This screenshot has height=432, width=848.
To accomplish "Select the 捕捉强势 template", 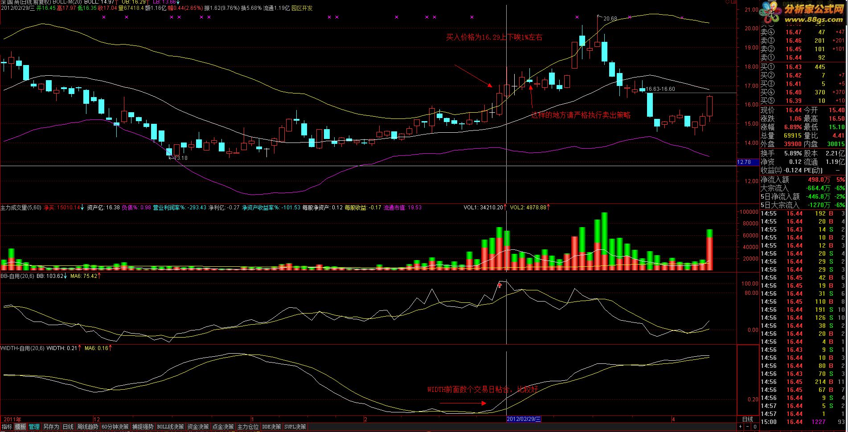I will (x=143, y=427).
